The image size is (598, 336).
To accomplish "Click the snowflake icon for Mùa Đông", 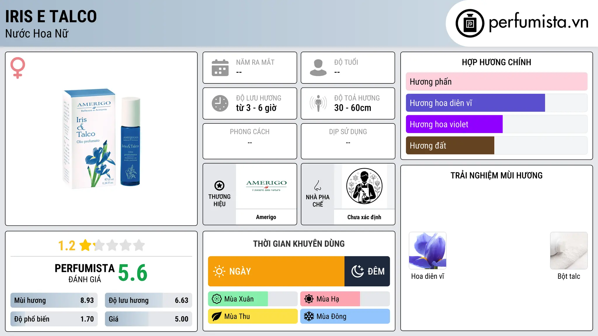I will pyautogui.click(x=309, y=316).
